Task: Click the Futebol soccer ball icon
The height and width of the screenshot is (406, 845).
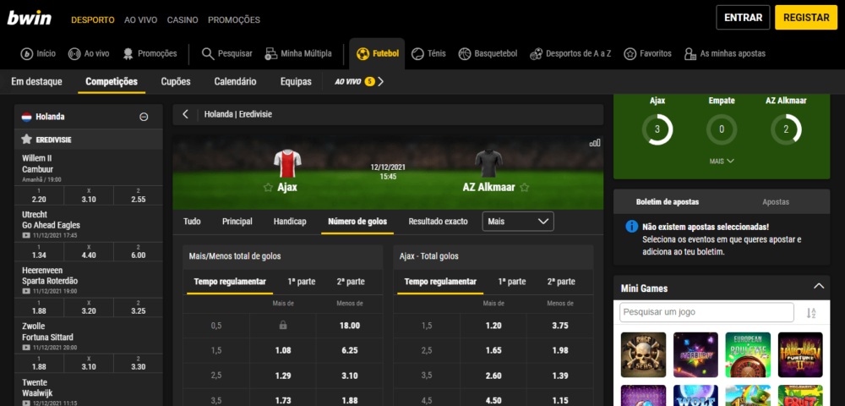Action: click(x=363, y=54)
